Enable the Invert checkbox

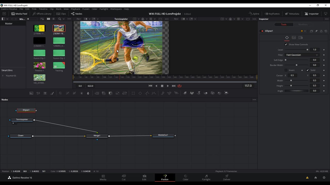286,70
